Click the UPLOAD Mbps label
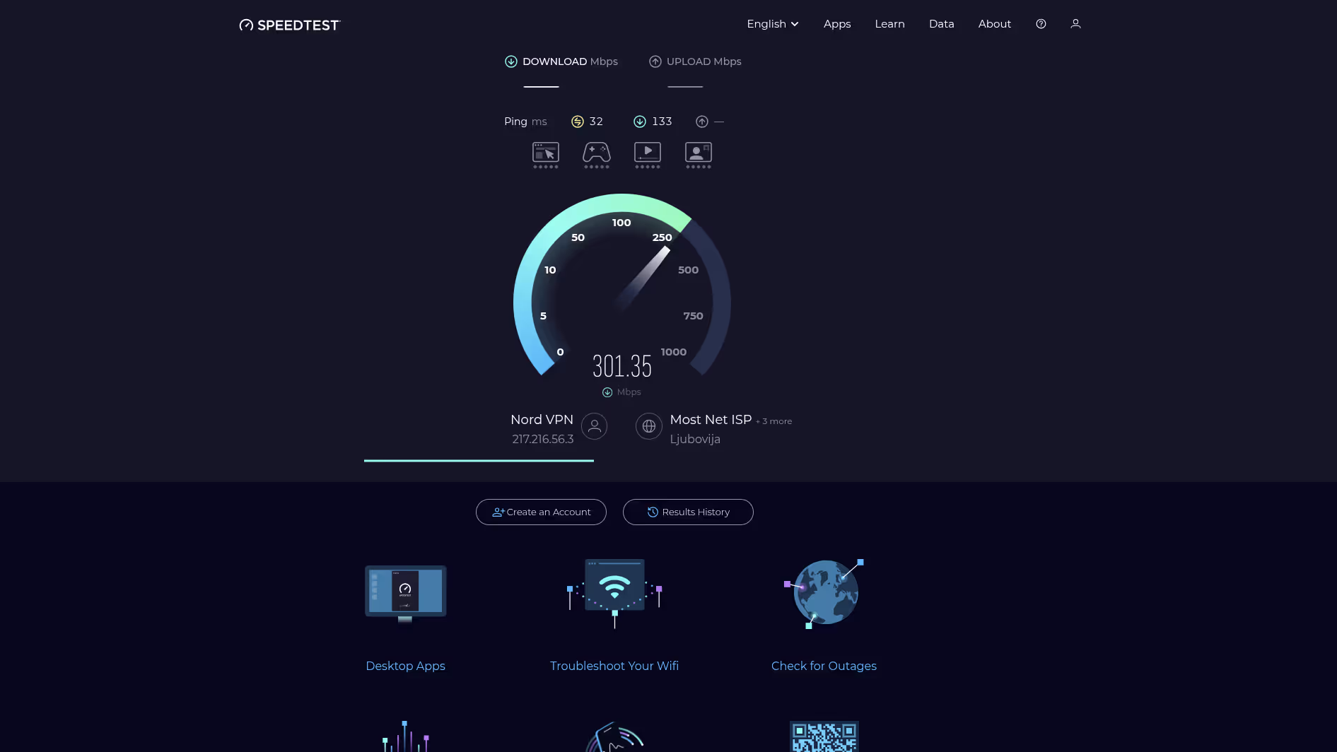The width and height of the screenshot is (1337, 752). [704, 61]
